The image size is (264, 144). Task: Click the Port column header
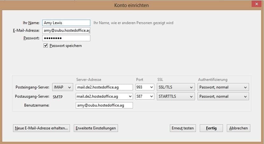click(x=140, y=80)
